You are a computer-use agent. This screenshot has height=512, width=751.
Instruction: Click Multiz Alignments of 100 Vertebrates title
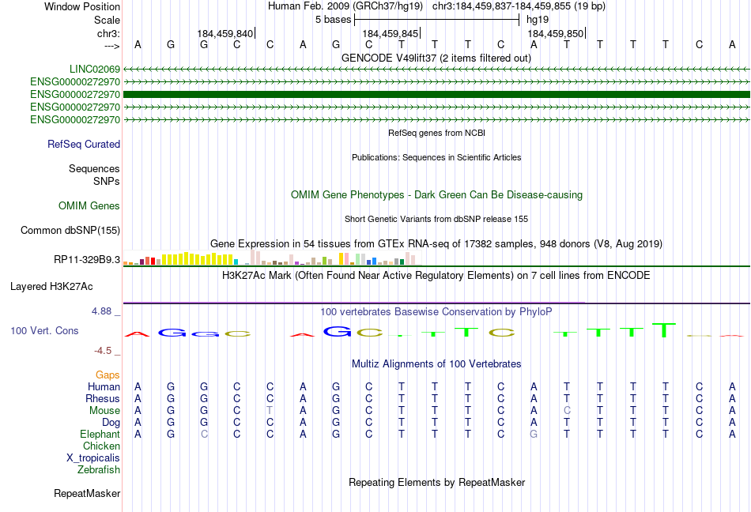pos(436,363)
